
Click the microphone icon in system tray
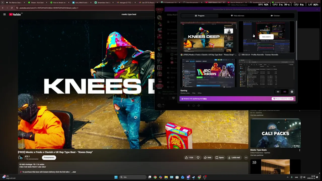click(x=292, y=177)
